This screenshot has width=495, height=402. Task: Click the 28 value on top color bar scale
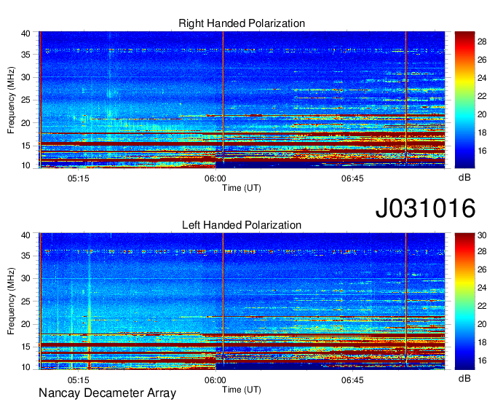click(x=482, y=42)
